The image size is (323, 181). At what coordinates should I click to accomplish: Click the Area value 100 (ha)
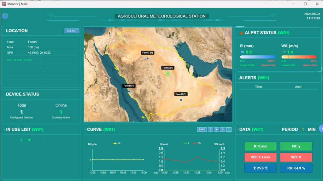33,47
